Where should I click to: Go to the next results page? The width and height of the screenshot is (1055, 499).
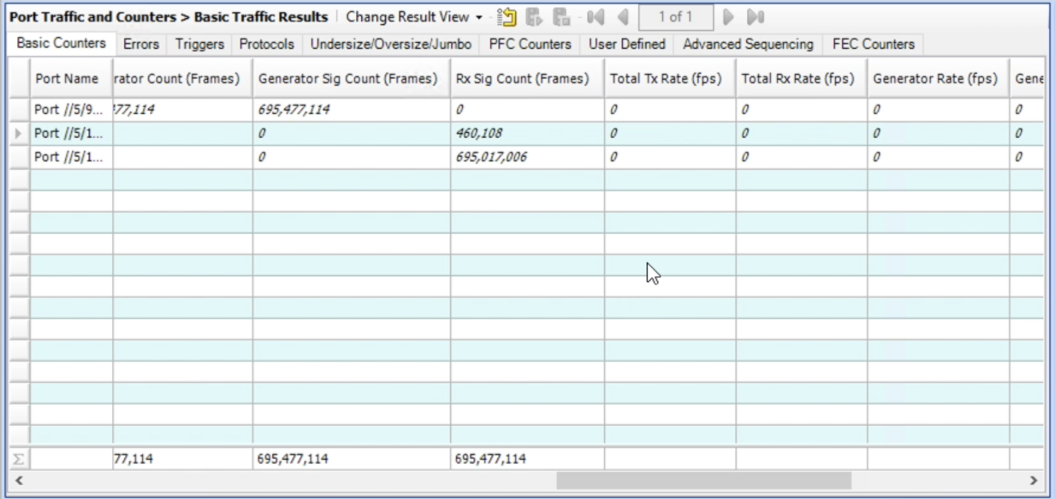click(728, 17)
